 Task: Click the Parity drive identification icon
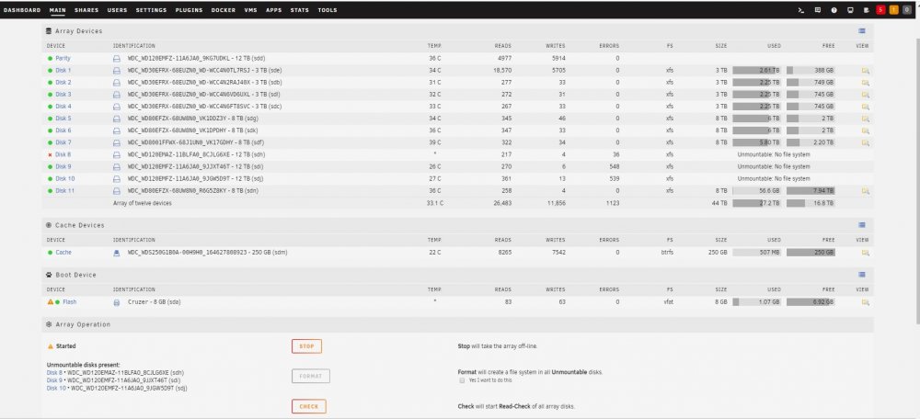pos(116,59)
